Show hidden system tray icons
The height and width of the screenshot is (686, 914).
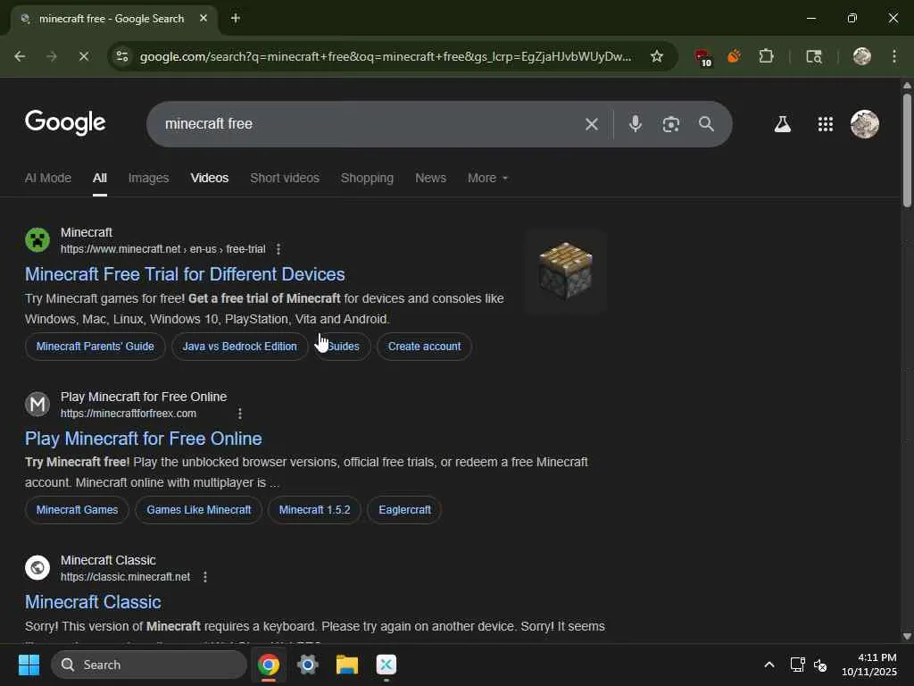[769, 665]
